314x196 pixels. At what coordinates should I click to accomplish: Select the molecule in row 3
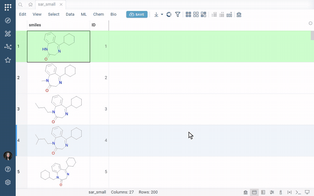pyautogui.click(x=58, y=109)
